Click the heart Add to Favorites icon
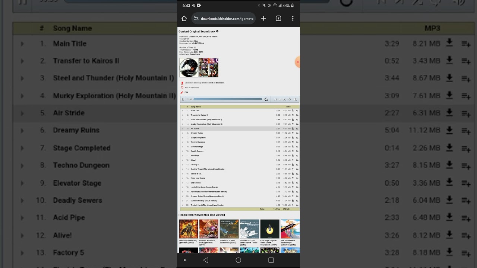477x268 pixels. coord(182,87)
